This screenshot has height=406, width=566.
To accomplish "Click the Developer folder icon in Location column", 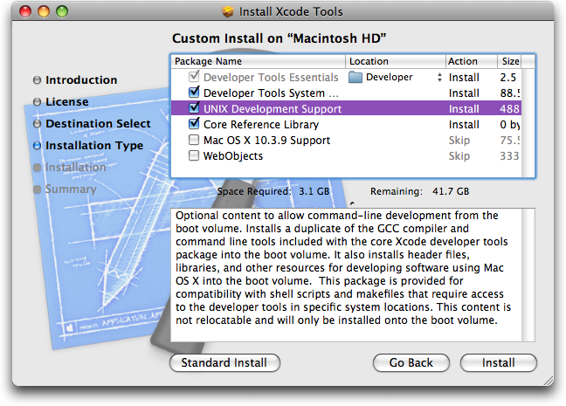I will click(x=355, y=77).
